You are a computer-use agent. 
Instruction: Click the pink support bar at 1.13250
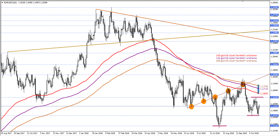220,126
